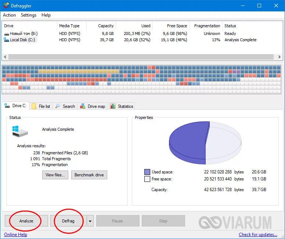This screenshot has width=285, height=239.
Task: Click the 20,6 GB (52%) used cell
Action: [x=137, y=40]
